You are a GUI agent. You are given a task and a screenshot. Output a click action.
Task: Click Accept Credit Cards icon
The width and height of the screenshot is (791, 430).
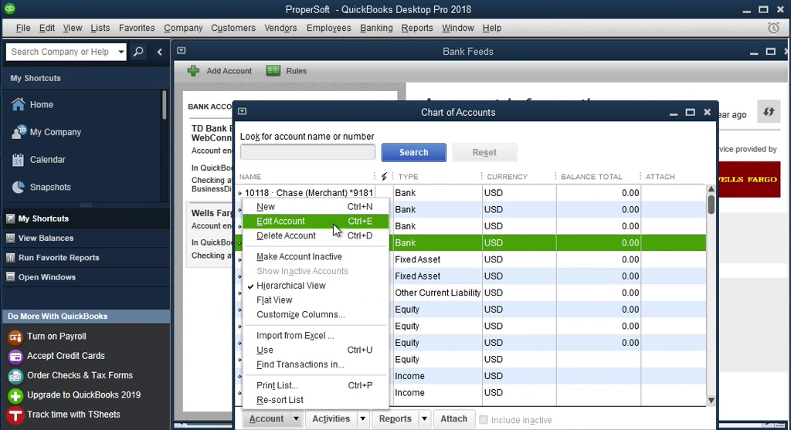click(15, 357)
